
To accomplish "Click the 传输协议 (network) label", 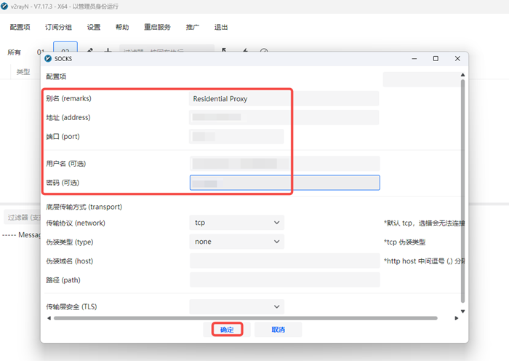I will [x=76, y=223].
